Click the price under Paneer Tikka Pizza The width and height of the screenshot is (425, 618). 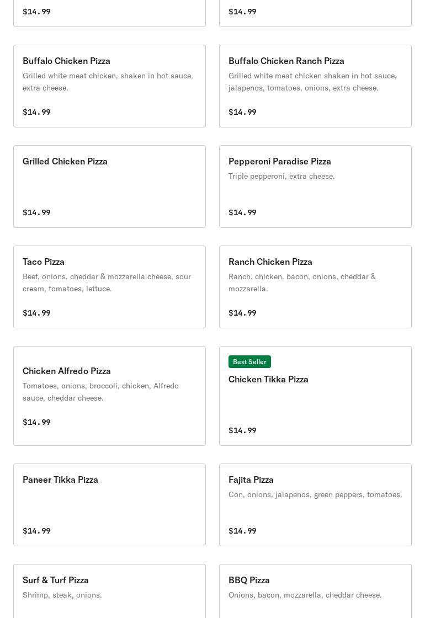click(x=36, y=531)
